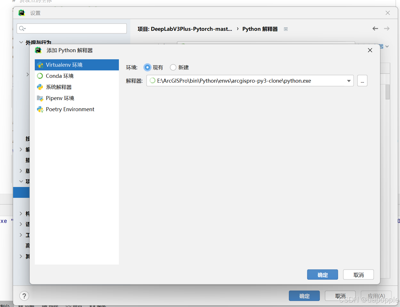The width and height of the screenshot is (400, 307).
Task: Click the Pipenv folder python icon
Action: tap(40, 98)
